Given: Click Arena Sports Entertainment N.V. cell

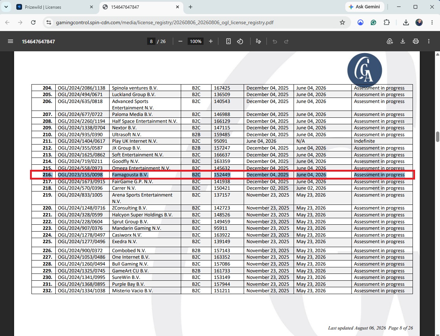Looking at the screenshot, I should 145,198.
